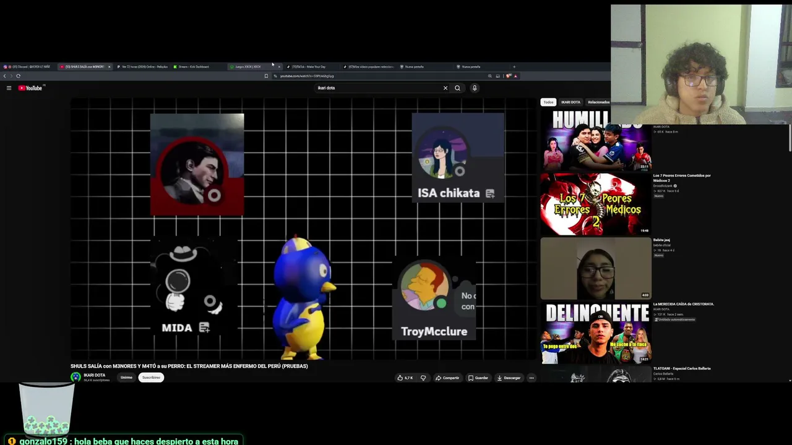
Task: Select the Relacionados filter chip
Action: point(598,102)
